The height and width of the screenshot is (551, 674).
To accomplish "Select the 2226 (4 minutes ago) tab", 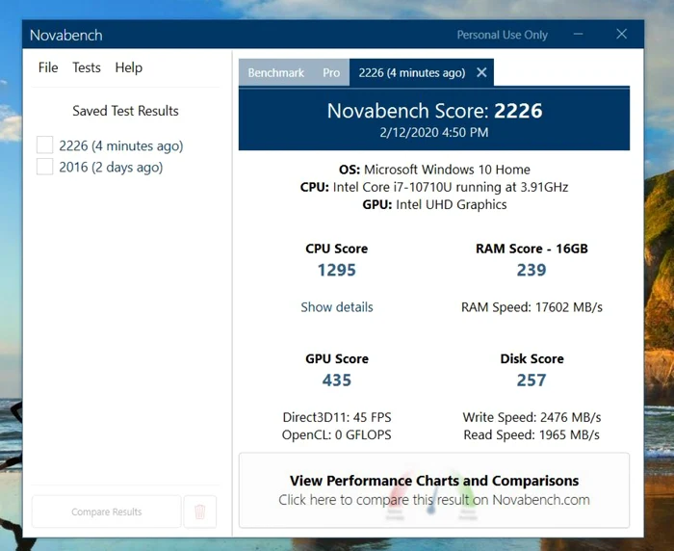I will 412,72.
